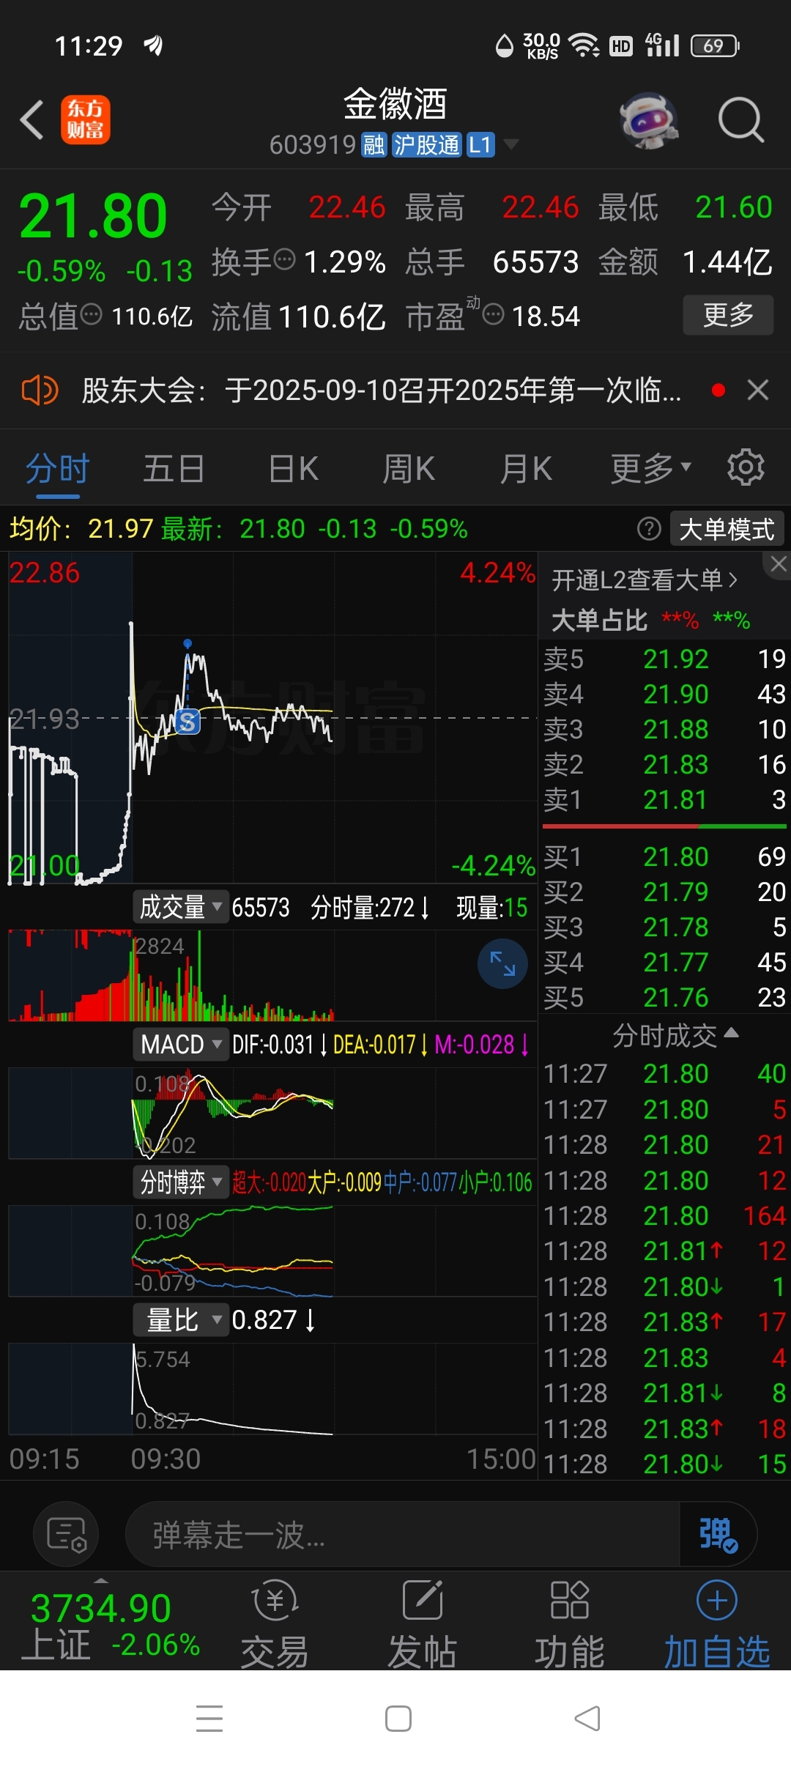Tap the 融 margin badge
The width and height of the screenshot is (791, 1767).
click(x=374, y=145)
